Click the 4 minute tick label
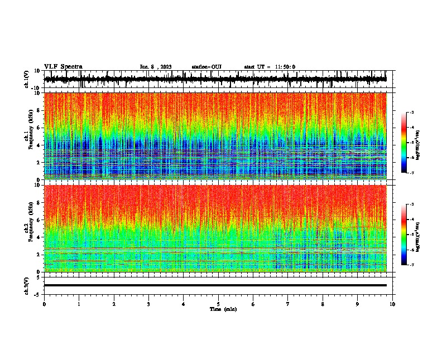The width and height of the screenshot is (442, 341). click(x=184, y=304)
